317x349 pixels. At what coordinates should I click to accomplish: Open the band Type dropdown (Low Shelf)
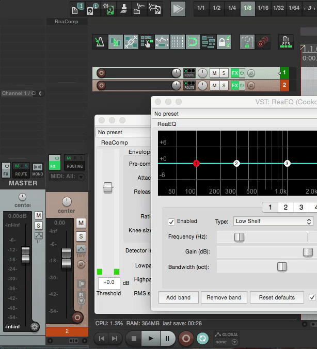coord(273,221)
